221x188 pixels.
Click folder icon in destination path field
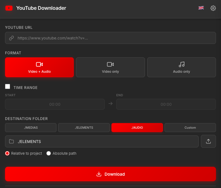pyautogui.click(x=11, y=141)
